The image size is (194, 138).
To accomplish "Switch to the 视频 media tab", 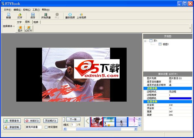I will tap(36, 22).
